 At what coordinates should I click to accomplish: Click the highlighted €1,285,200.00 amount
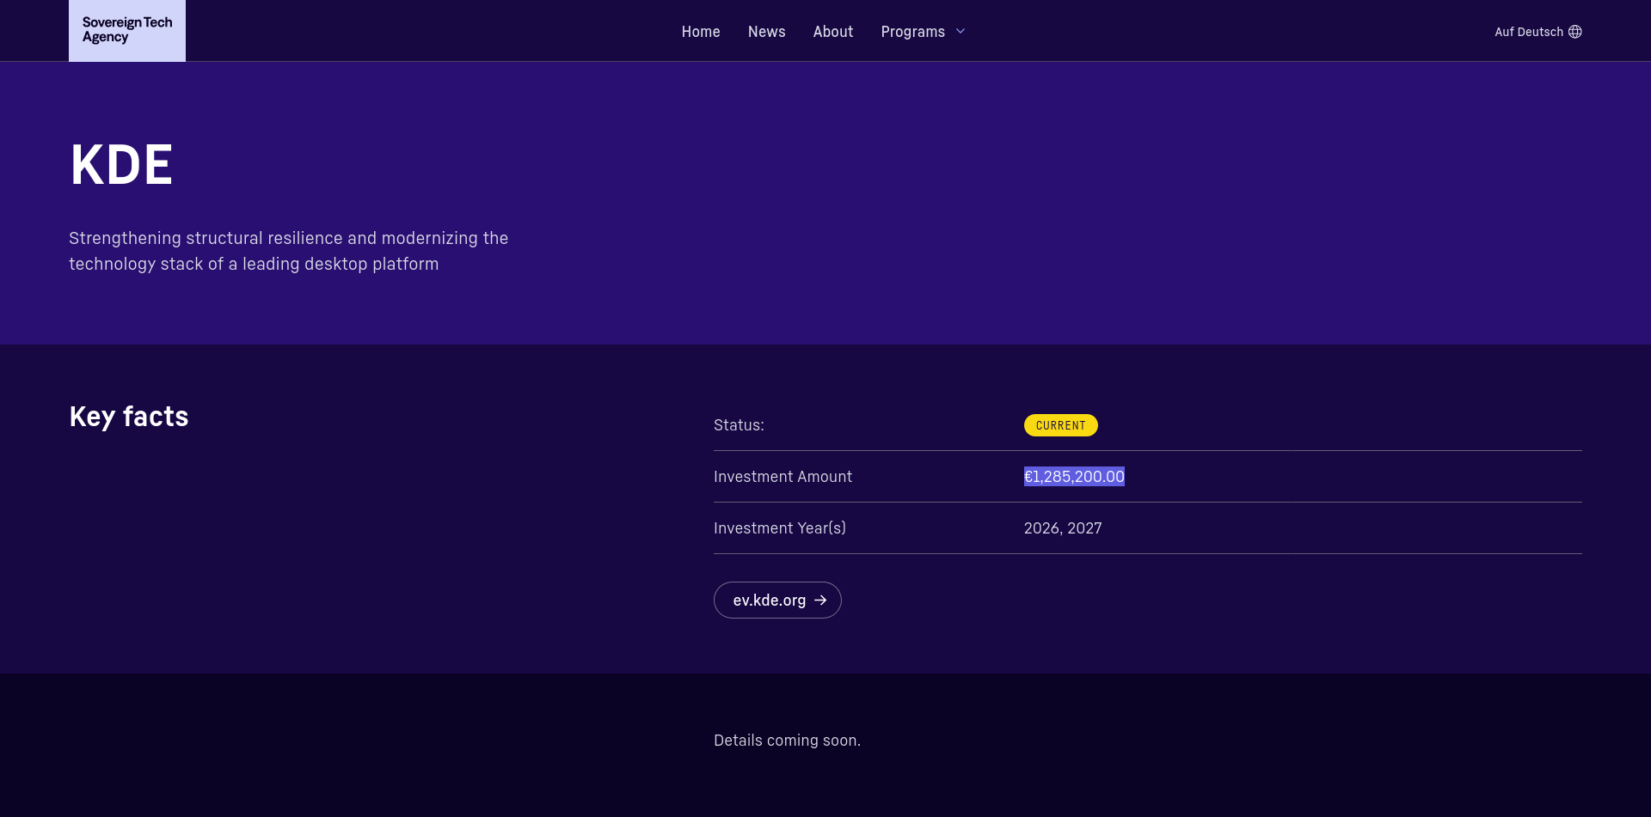click(x=1074, y=477)
